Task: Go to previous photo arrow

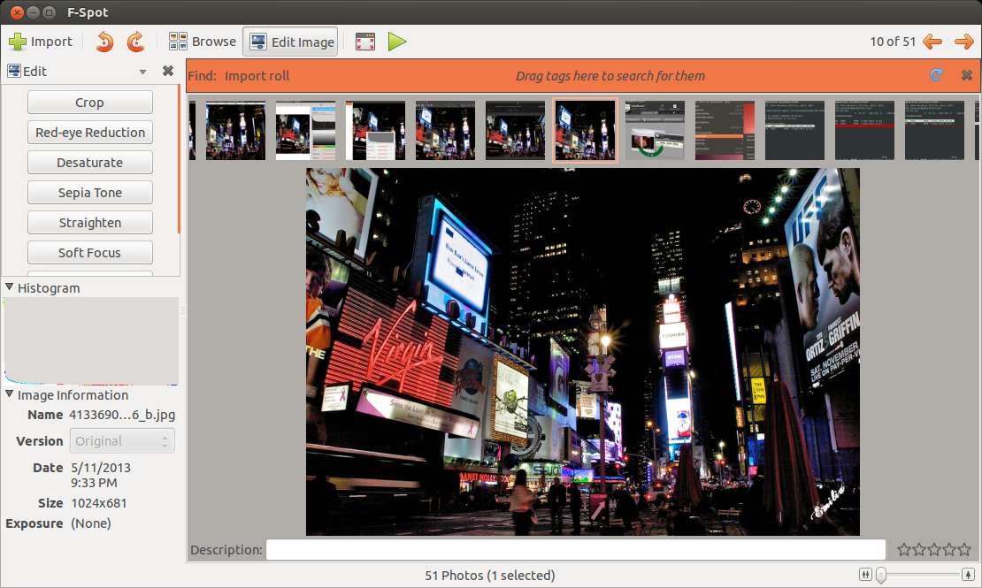Action: (x=932, y=42)
